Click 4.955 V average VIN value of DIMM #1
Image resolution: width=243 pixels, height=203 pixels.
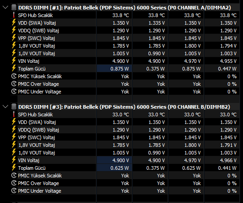tap(228, 61)
